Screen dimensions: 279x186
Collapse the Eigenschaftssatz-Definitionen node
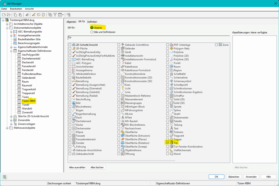(x=11, y=51)
